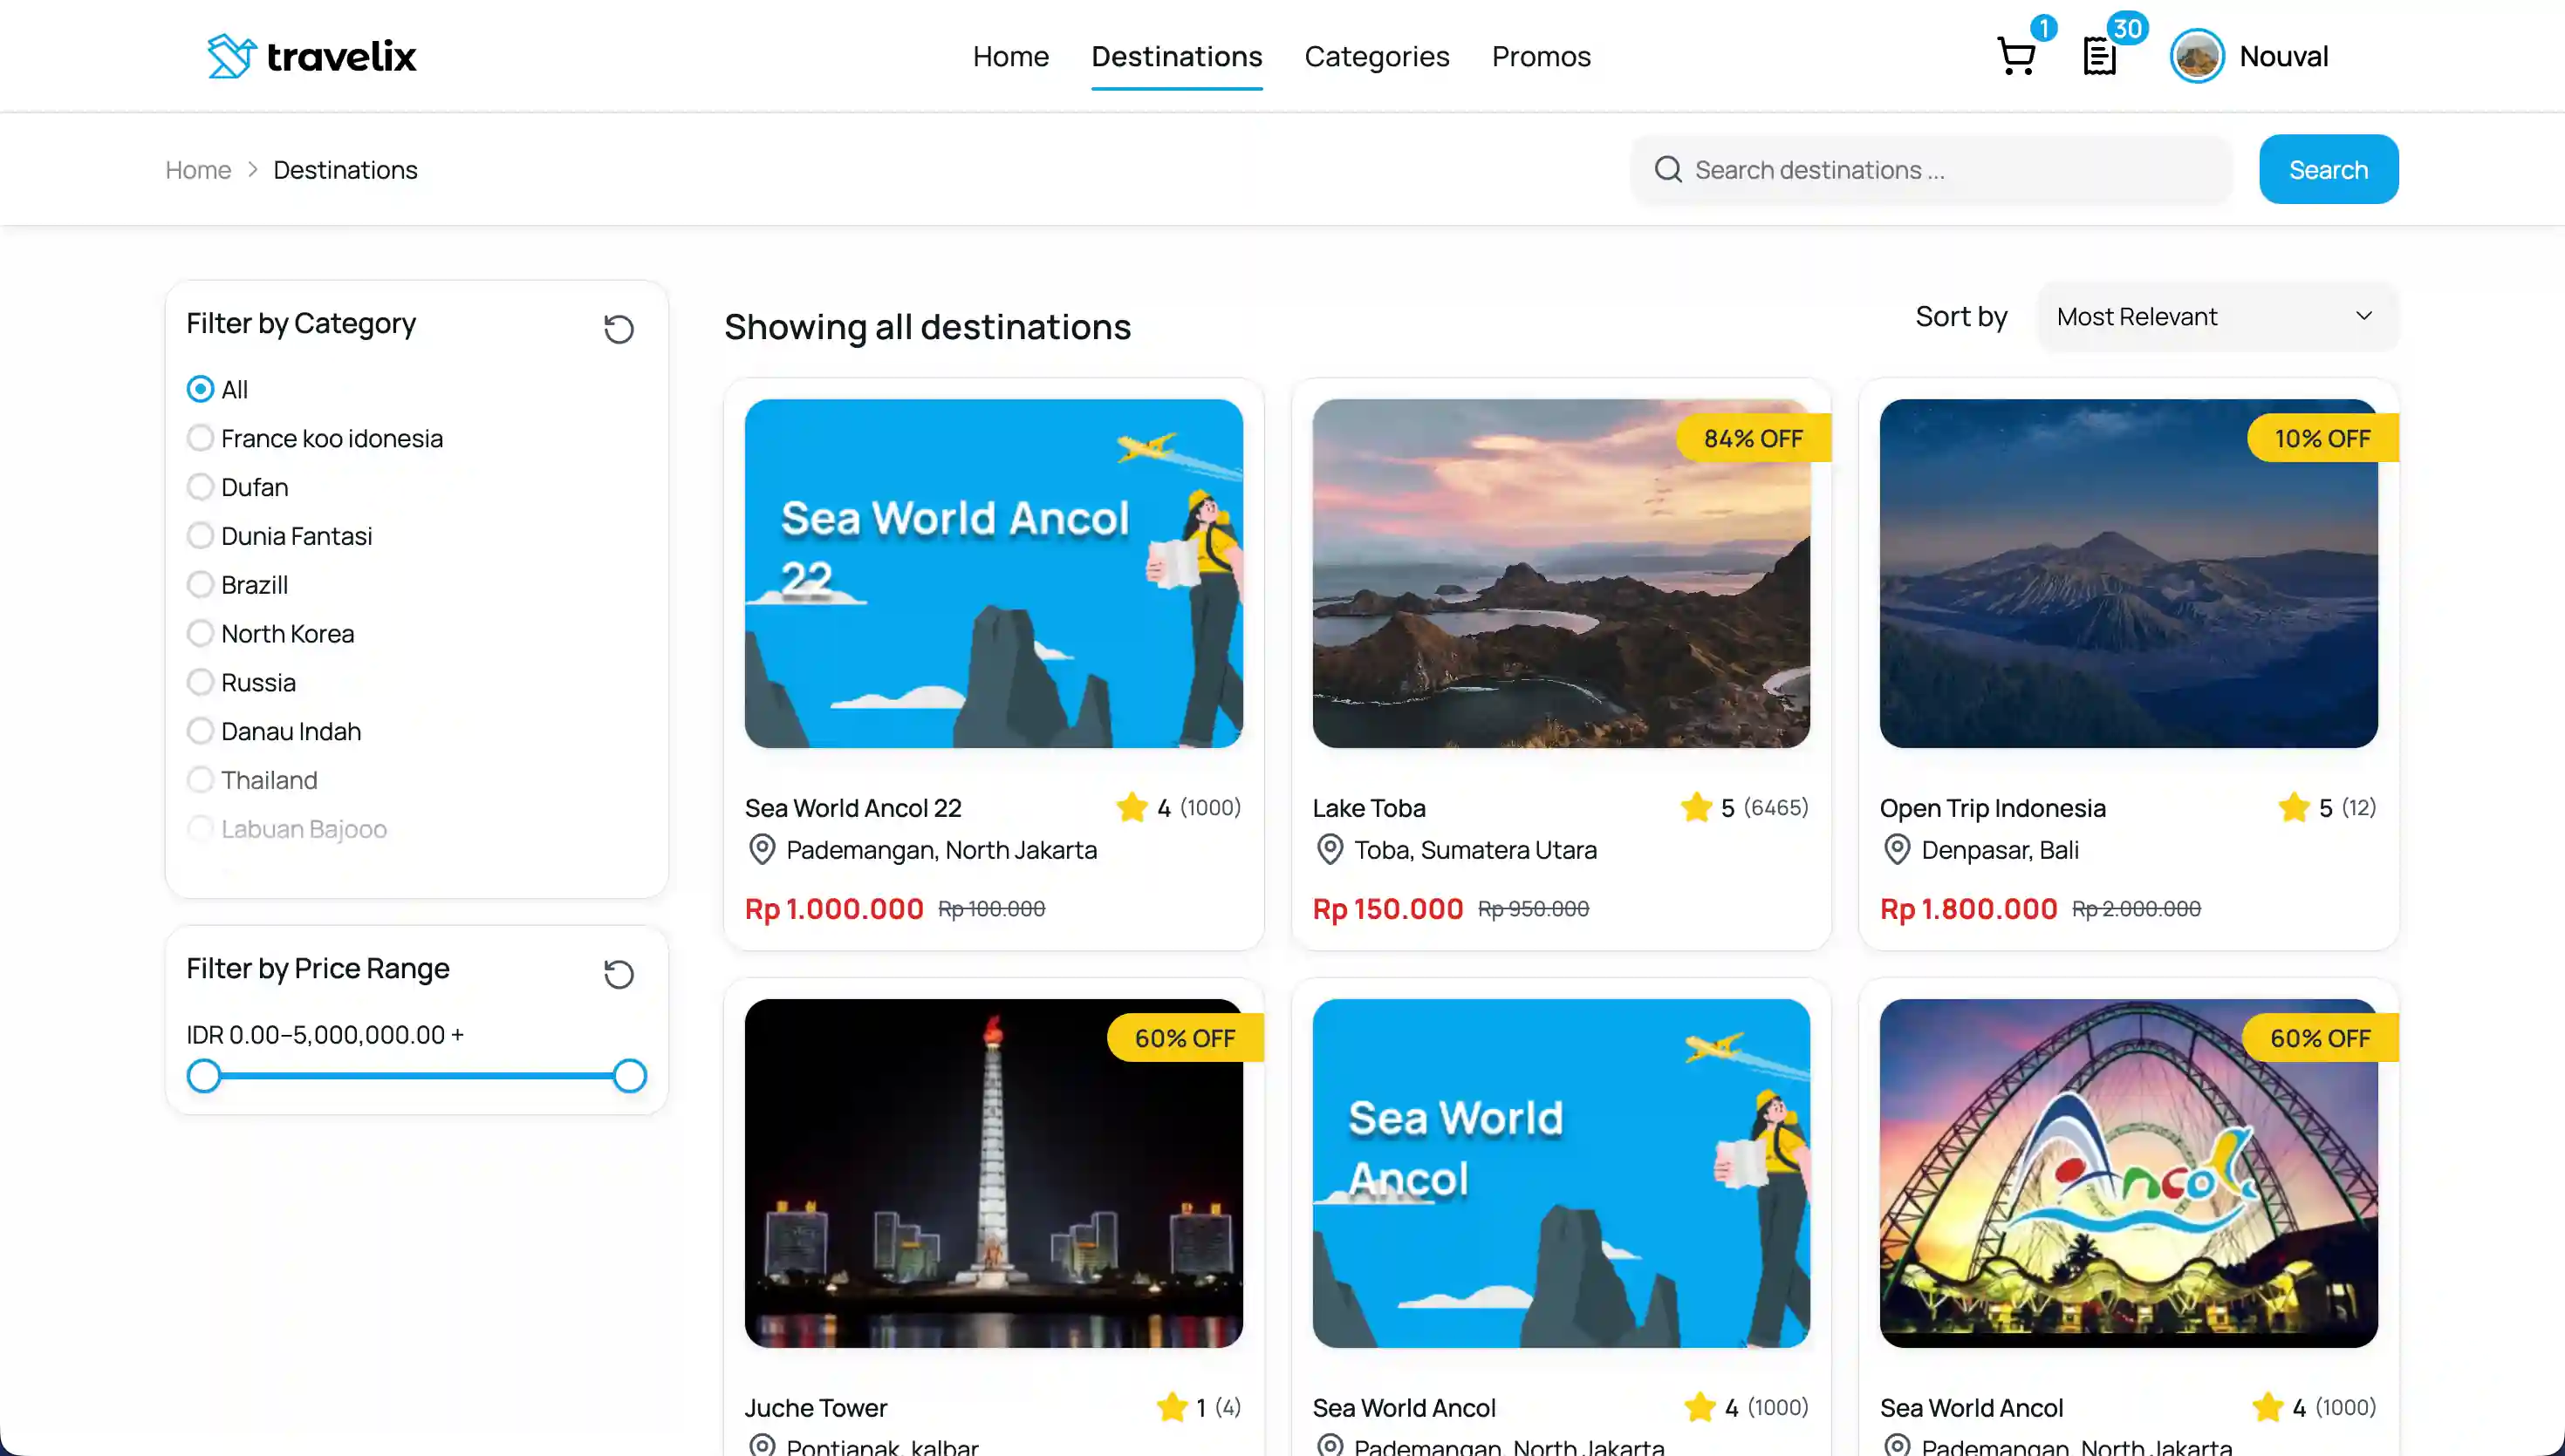Click star icon on Open Trip Indonesia
Screen dimensions: 2565x1456
[2294, 807]
